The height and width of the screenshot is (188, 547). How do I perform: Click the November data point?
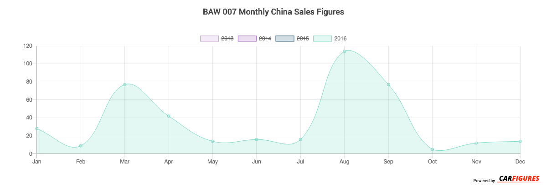click(x=476, y=143)
